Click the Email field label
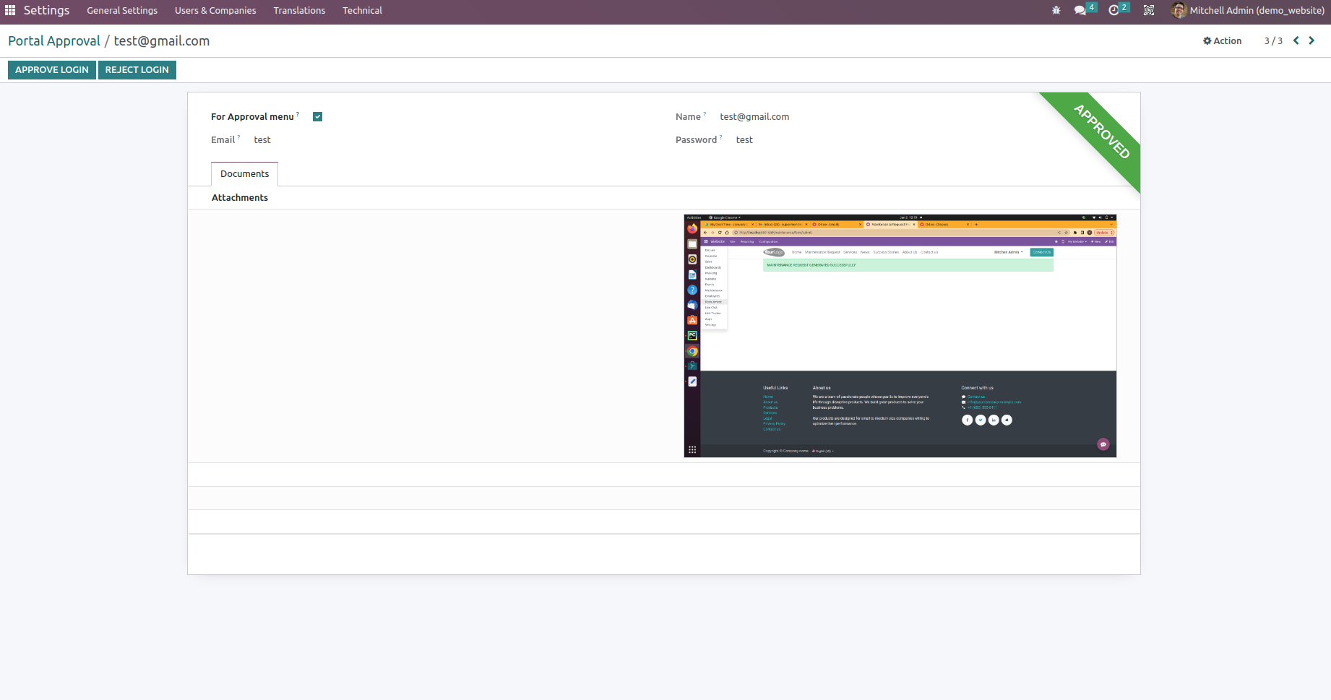Image resolution: width=1331 pixels, height=700 pixels. (223, 140)
